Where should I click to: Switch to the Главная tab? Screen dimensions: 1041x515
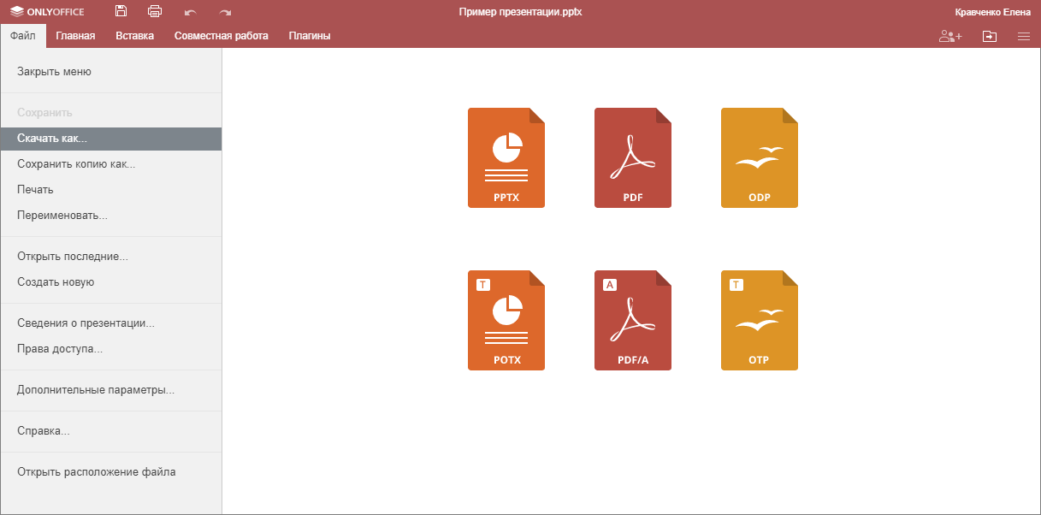click(x=75, y=36)
